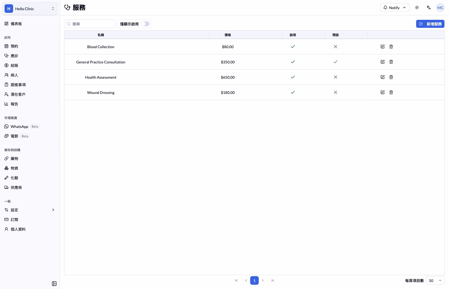449x289 pixels.
Task: Delete the Wound Dressing service
Action: [391, 92]
